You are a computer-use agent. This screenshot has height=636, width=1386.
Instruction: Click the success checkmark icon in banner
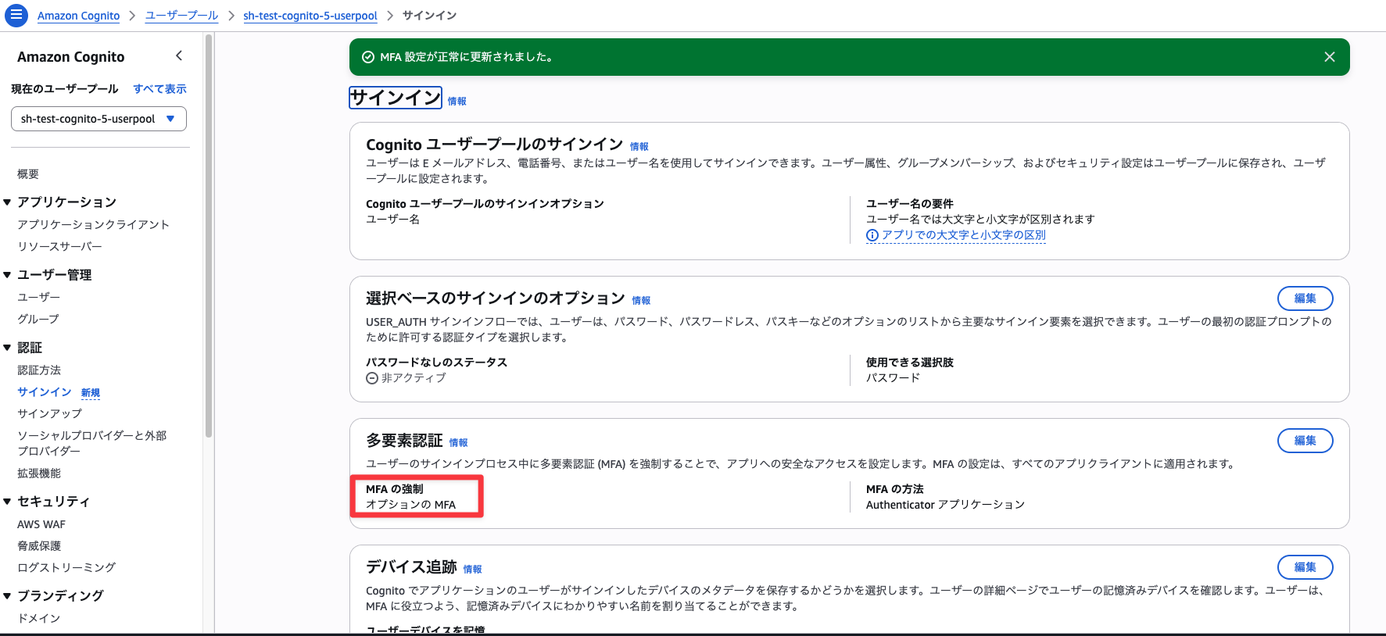368,57
